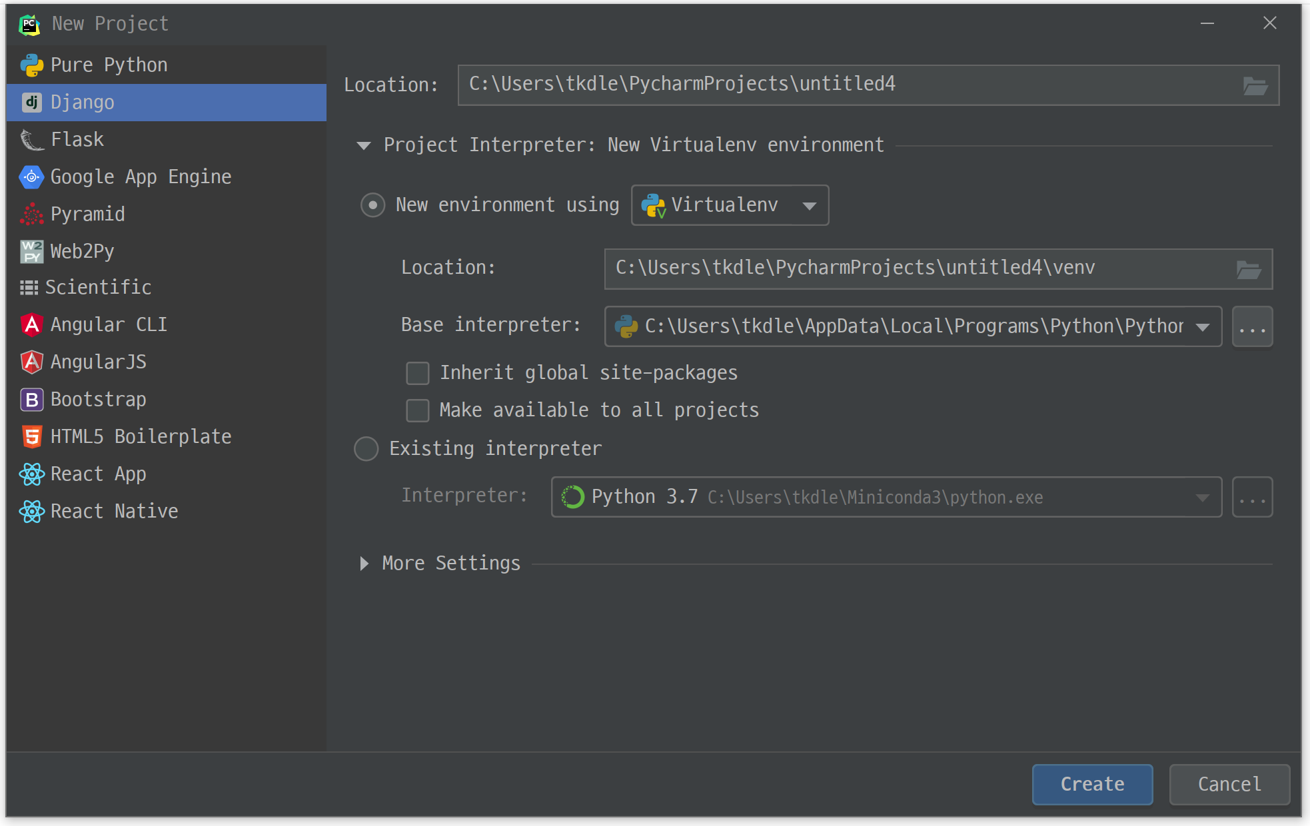
Task: Select the Bootstrap project icon
Action: point(31,400)
